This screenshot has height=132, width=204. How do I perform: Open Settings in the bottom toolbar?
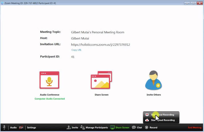(31, 127)
